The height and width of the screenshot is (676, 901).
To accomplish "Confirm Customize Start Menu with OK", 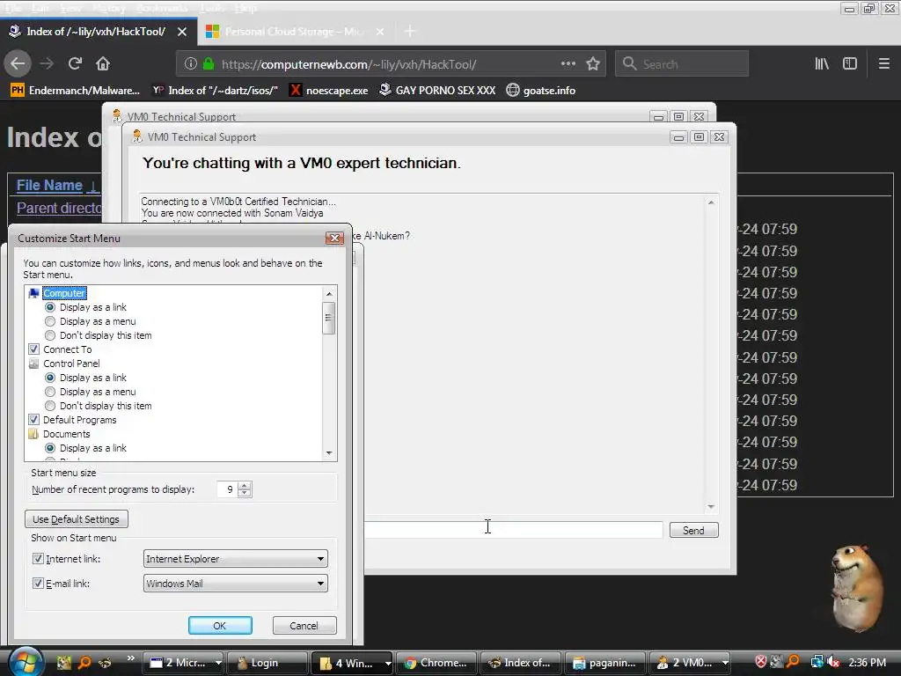I will (220, 626).
